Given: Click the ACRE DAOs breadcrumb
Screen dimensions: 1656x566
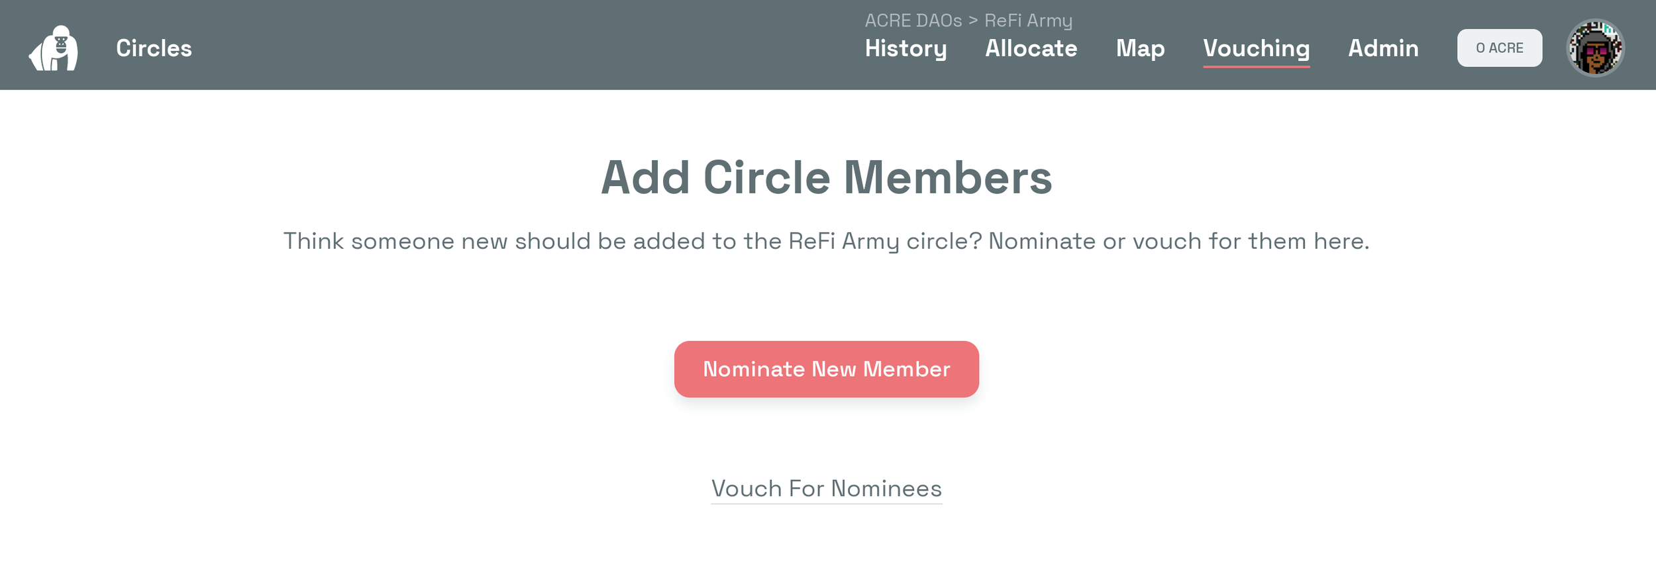Looking at the screenshot, I should tap(913, 21).
